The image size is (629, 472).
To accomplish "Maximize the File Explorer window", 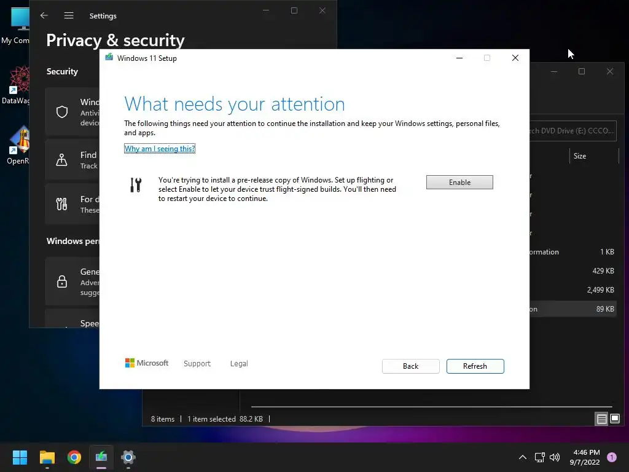I will coord(582,71).
